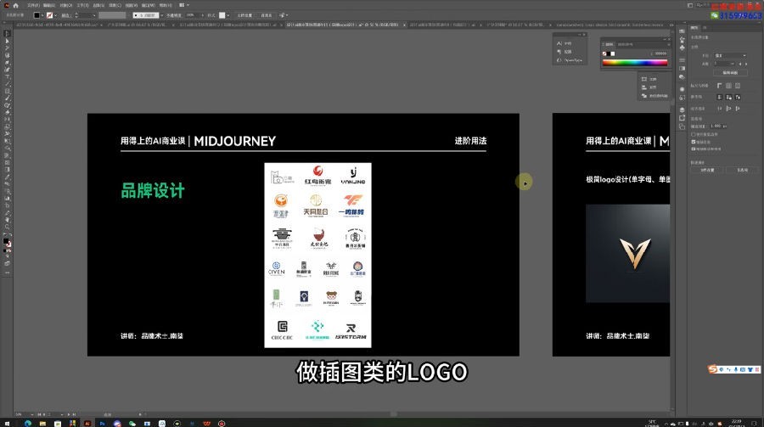This screenshot has width=764, height=427.
Task: Toggle the 缩放描边和效果 checkbox
Action: click(x=693, y=149)
